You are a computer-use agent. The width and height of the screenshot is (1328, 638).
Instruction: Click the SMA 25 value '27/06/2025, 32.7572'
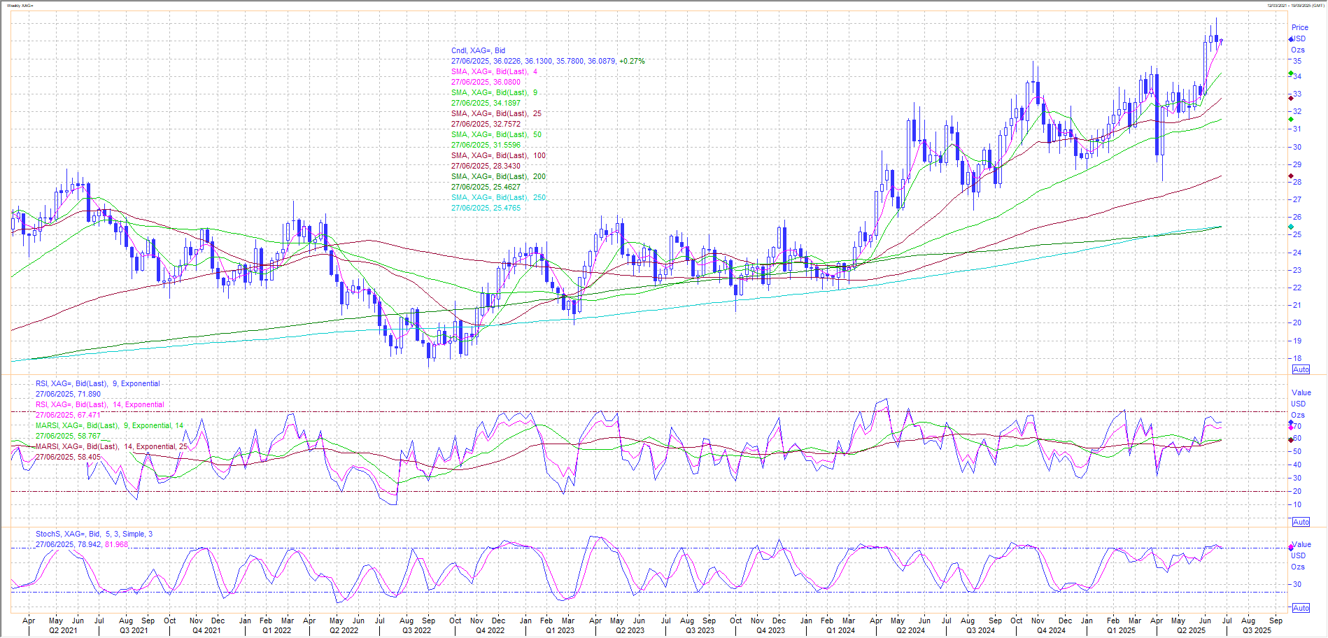(x=486, y=124)
